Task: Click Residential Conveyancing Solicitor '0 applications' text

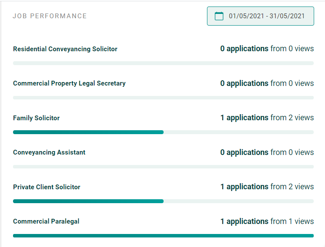Action: click(244, 49)
